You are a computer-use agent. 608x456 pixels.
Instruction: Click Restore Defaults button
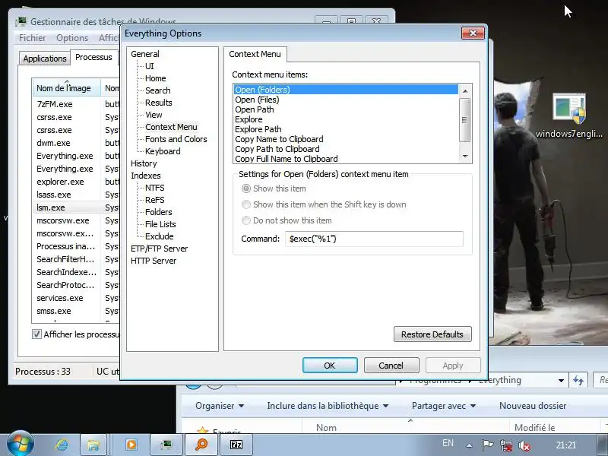point(432,334)
